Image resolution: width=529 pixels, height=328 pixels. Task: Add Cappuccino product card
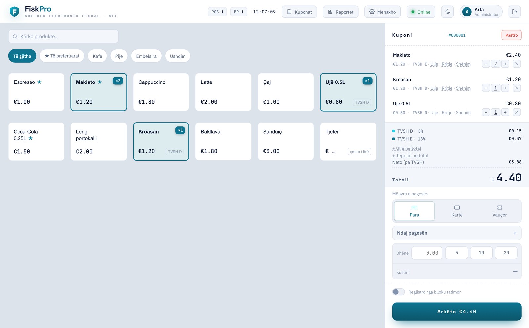point(161,92)
